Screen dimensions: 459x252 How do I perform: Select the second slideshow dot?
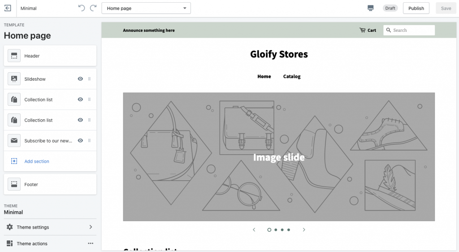click(x=276, y=230)
